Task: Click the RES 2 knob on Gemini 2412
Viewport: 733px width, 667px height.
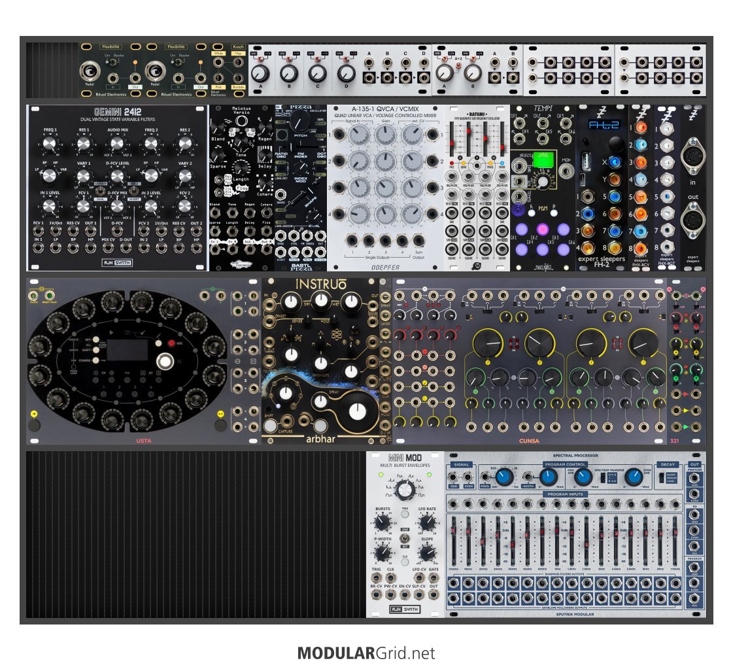Action: (185, 145)
